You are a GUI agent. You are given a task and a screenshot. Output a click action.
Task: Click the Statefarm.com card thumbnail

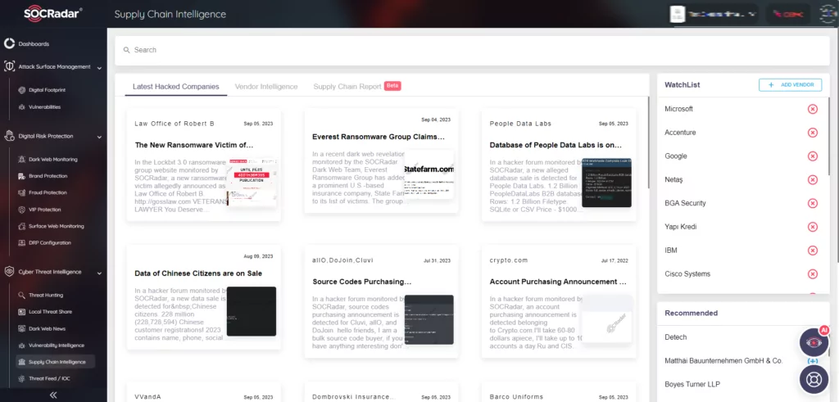click(429, 174)
